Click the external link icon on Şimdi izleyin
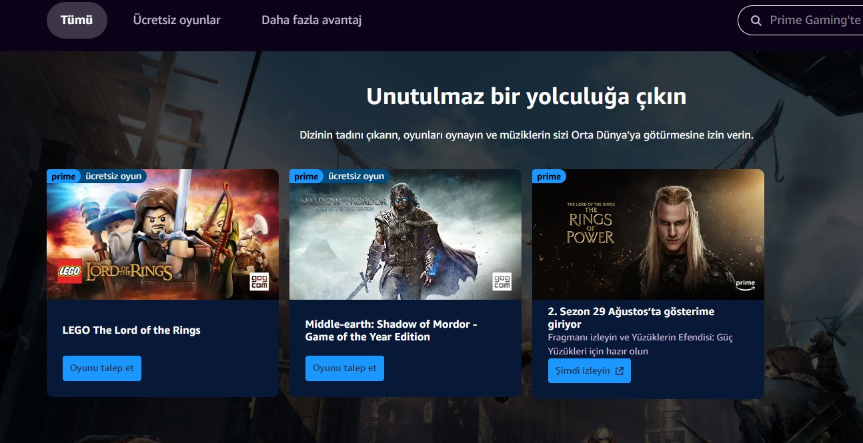Viewport: 863px width, 443px height. click(x=619, y=371)
